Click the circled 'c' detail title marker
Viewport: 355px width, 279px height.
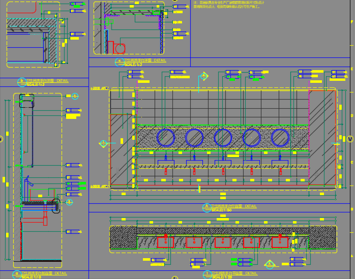pyautogui.click(x=120, y=62)
